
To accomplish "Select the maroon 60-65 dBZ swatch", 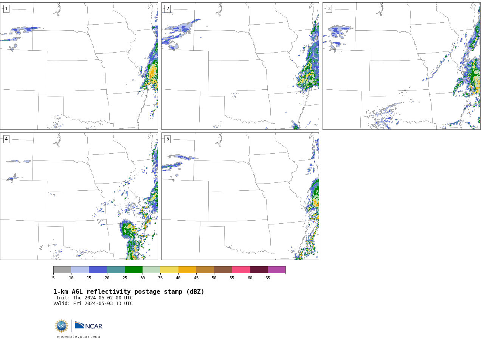I will [x=259, y=269].
